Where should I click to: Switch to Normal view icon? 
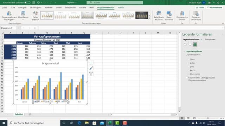(182, 118)
